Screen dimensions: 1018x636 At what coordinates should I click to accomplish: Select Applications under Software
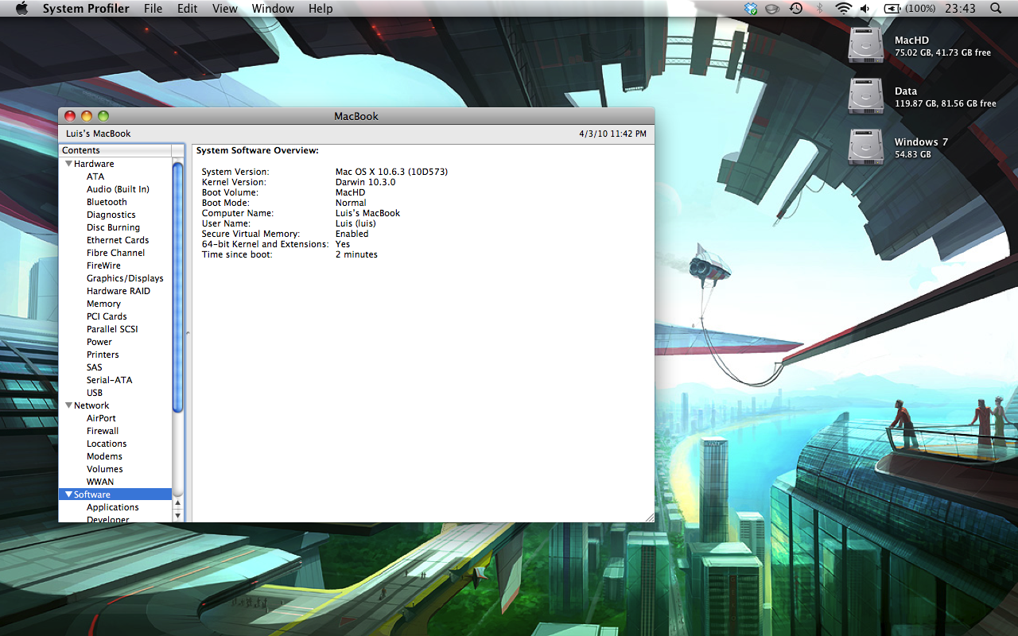(112, 507)
